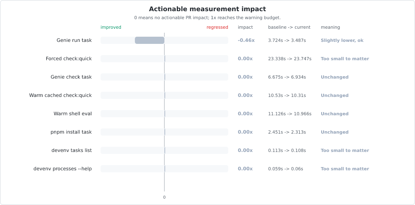Click the 'Genie run task' row label
The image size is (415, 205).
click(x=74, y=40)
